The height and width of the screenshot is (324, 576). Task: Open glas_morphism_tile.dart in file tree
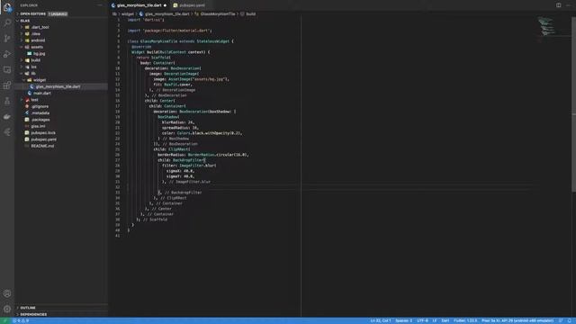(58, 86)
